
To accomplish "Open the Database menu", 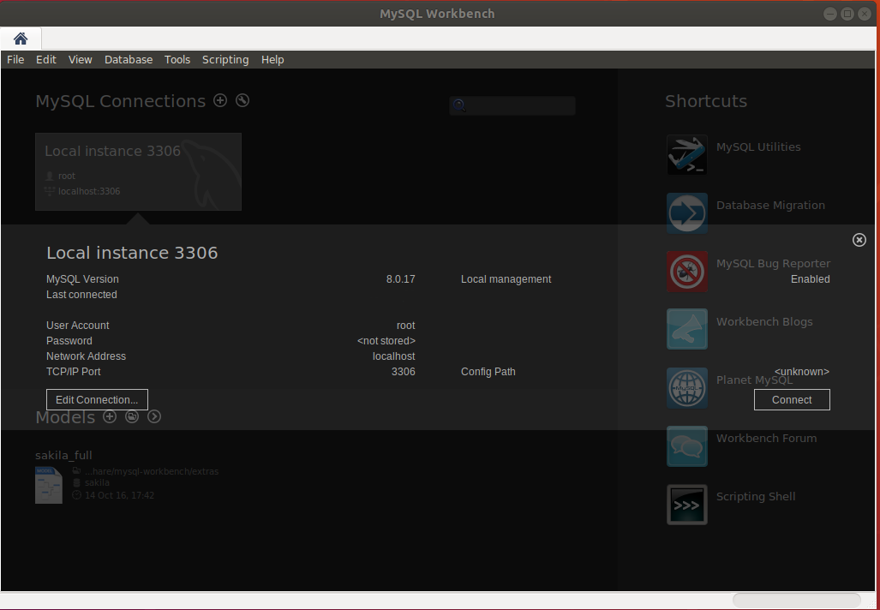I will [x=129, y=59].
